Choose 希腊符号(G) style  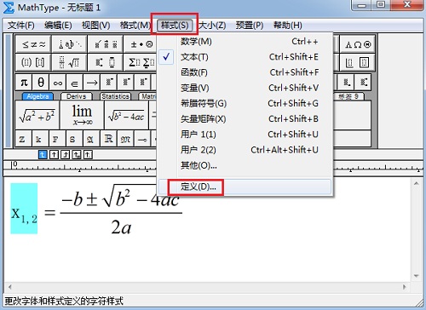point(245,103)
